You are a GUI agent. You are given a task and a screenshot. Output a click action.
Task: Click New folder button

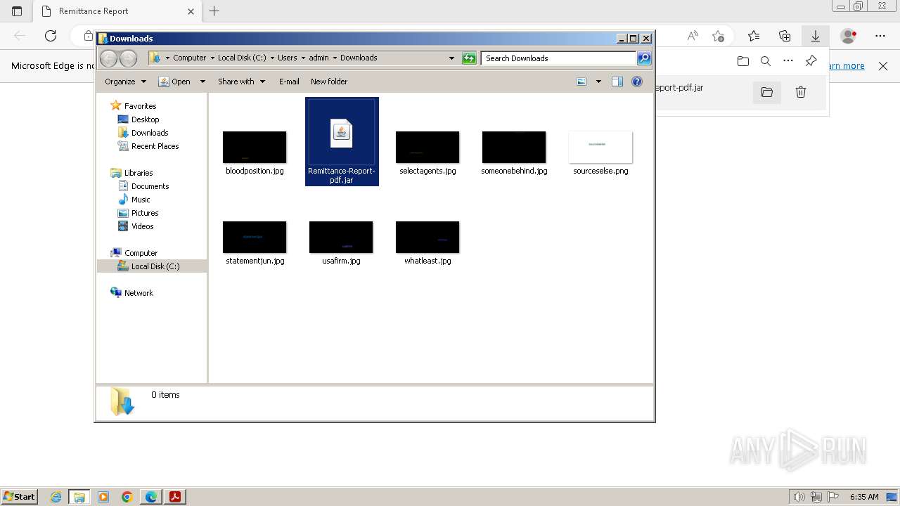pyautogui.click(x=329, y=82)
